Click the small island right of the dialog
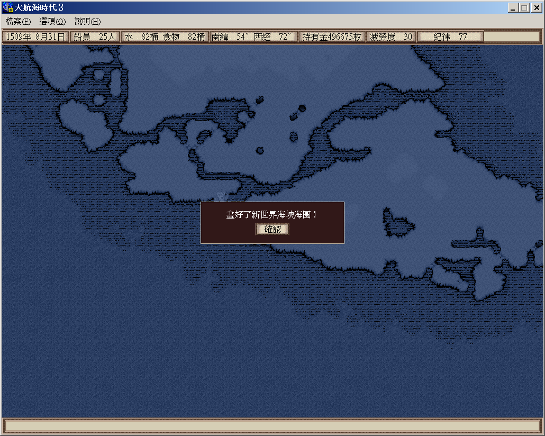Screen dimensions: 545x436 point(398,224)
